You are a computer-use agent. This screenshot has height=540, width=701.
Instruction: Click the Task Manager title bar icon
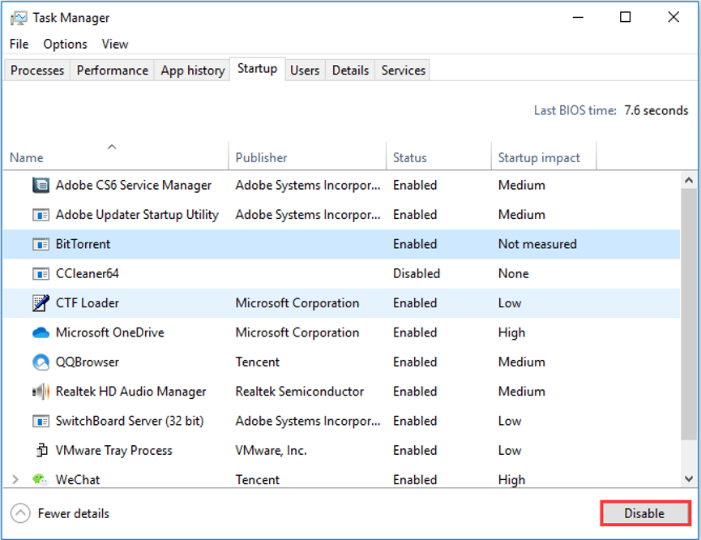(x=19, y=18)
